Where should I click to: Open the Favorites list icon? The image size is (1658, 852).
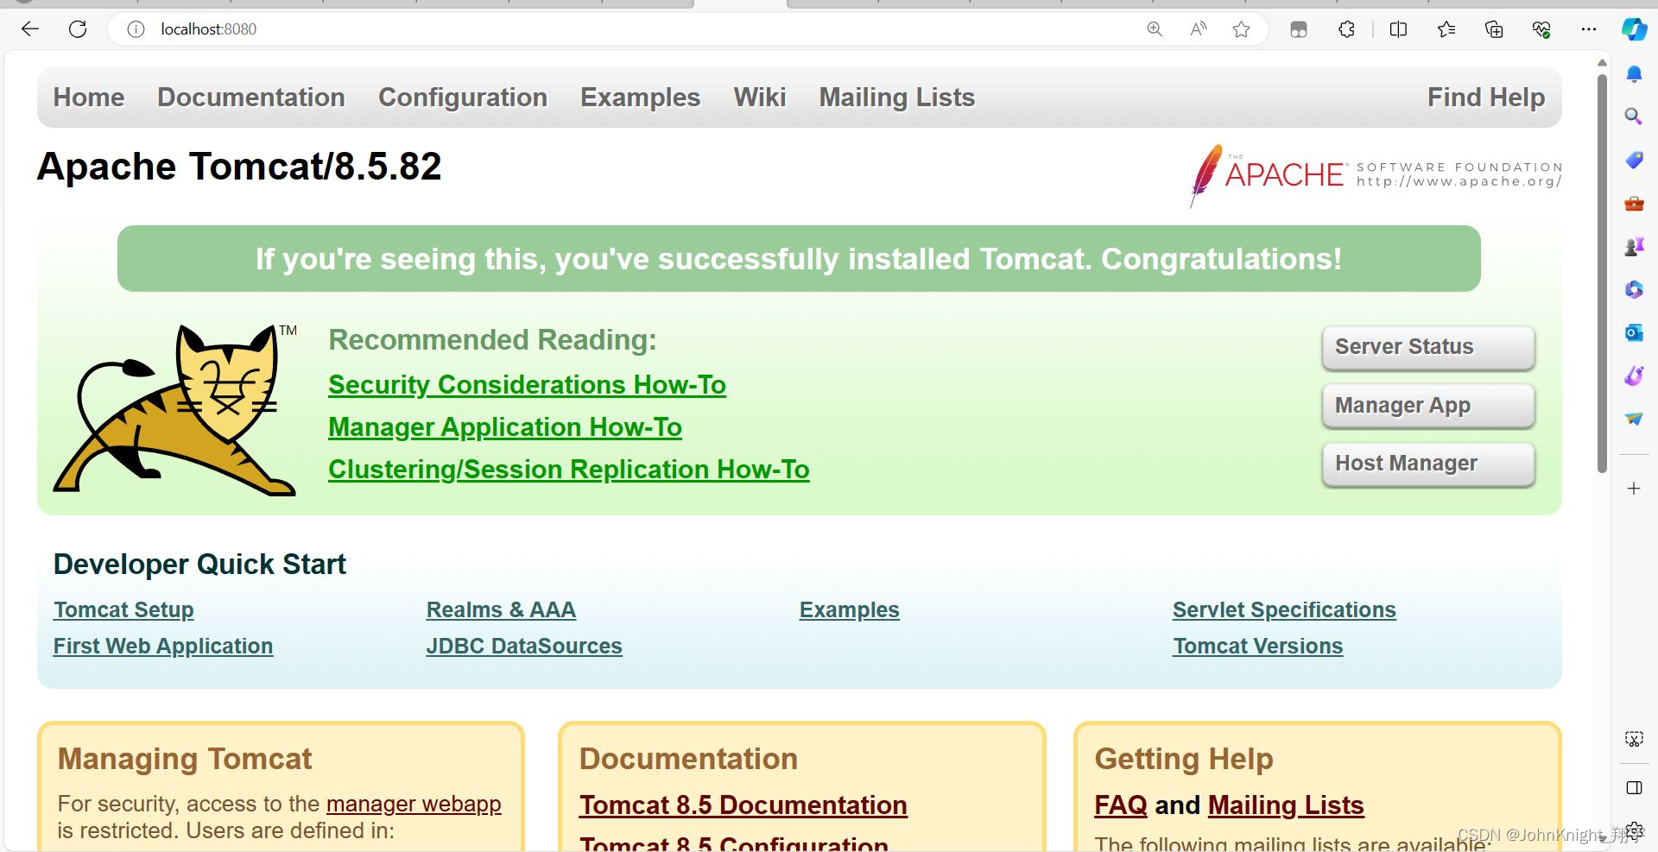coord(1446,29)
